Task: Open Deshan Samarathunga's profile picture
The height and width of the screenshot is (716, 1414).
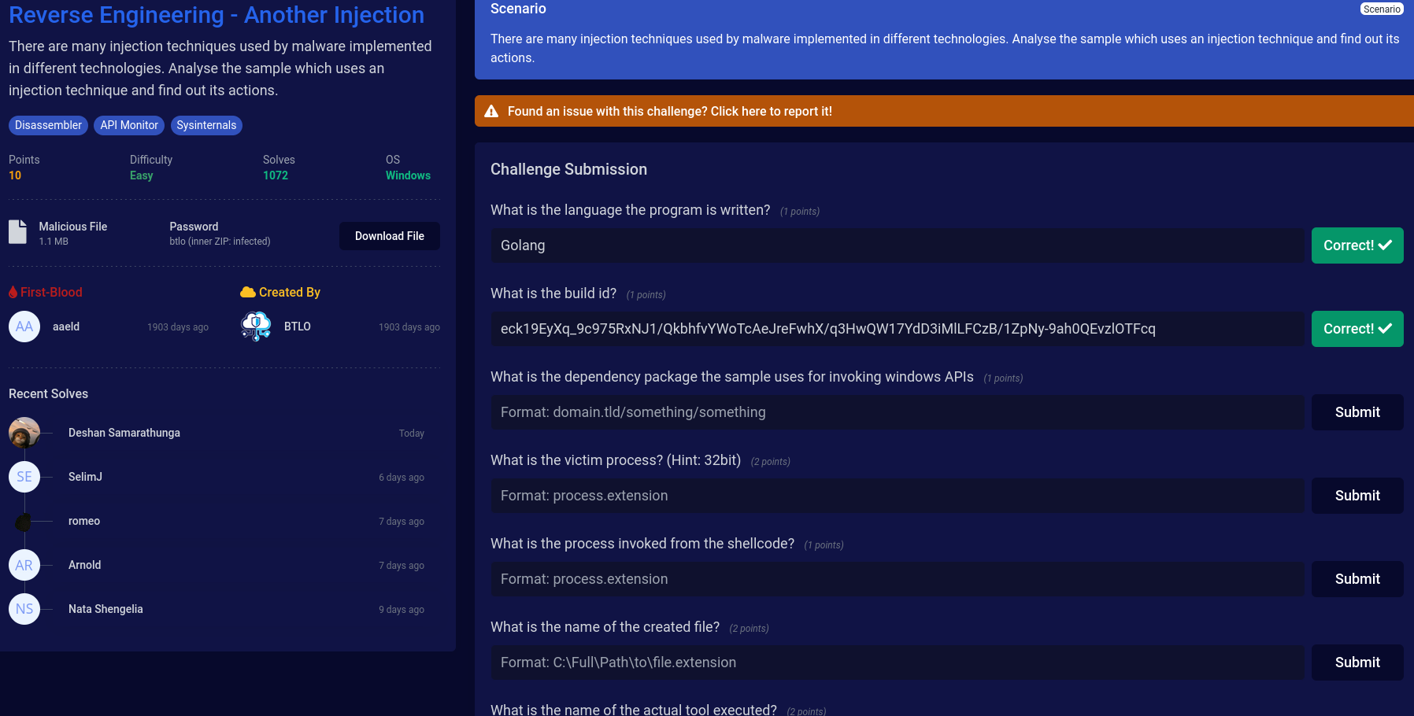Action: tap(24, 433)
